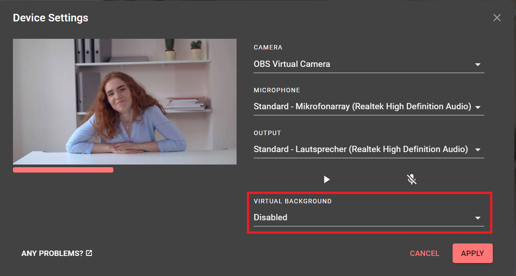This screenshot has width=516, height=276.
Task: Click the microphone level bar under the preview
Action: point(63,170)
